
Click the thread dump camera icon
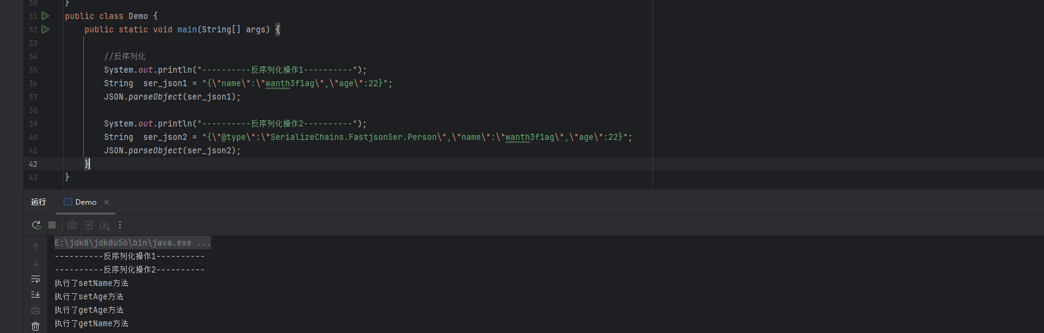[72, 225]
